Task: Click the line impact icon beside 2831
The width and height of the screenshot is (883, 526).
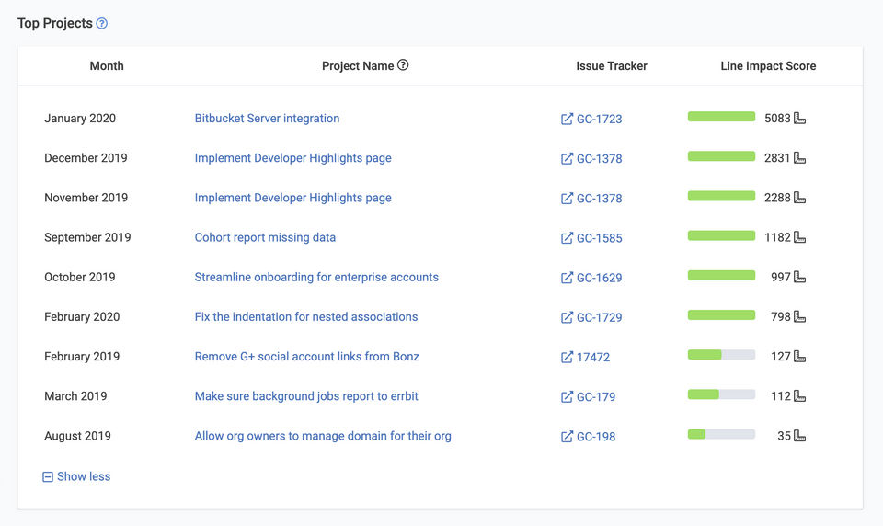Action: point(800,158)
